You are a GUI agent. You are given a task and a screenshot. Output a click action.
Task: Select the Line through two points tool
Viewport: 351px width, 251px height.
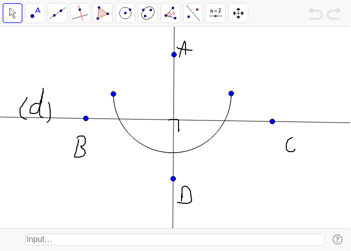58,13
